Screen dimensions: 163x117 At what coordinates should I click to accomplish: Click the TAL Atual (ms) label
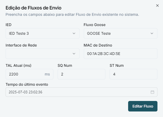[x=18, y=65]
